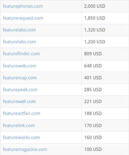Open featurepeek.com domain entry
This screenshot has width=129, height=155.
click(20, 90)
